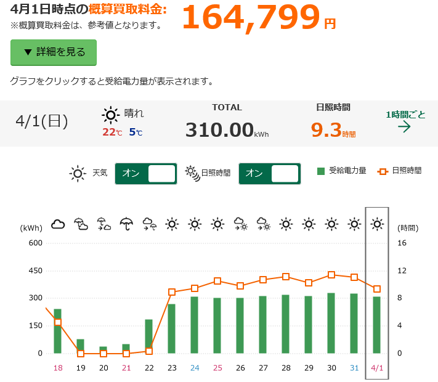This screenshot has height=382, width=438.
Task: Click the sun icon above 4/1
Action: 377,224
